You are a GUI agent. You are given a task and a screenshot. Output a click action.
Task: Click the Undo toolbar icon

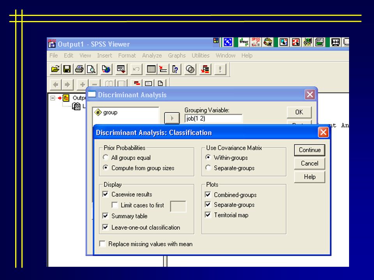pos(136,69)
